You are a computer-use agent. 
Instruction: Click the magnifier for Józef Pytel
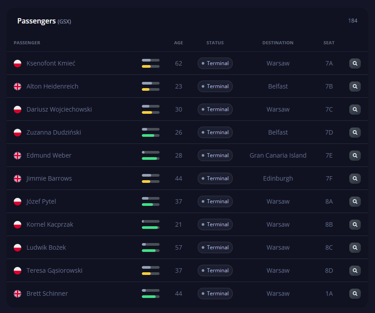(x=355, y=201)
